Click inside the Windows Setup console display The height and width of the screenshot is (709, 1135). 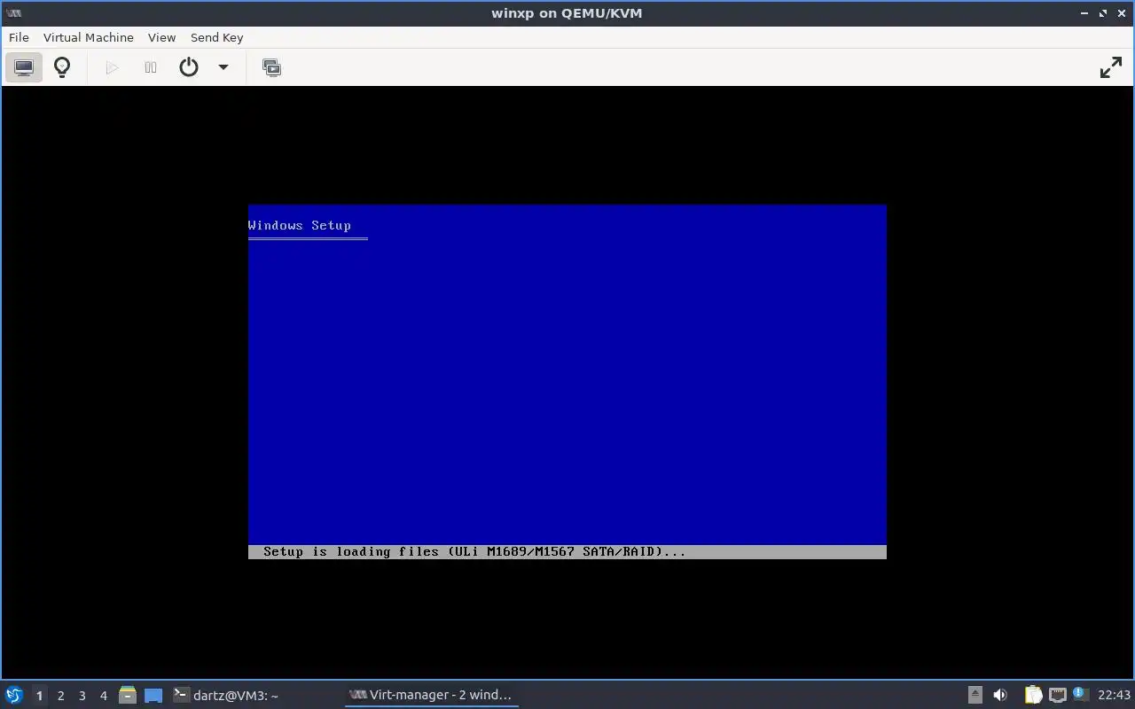tap(567, 382)
